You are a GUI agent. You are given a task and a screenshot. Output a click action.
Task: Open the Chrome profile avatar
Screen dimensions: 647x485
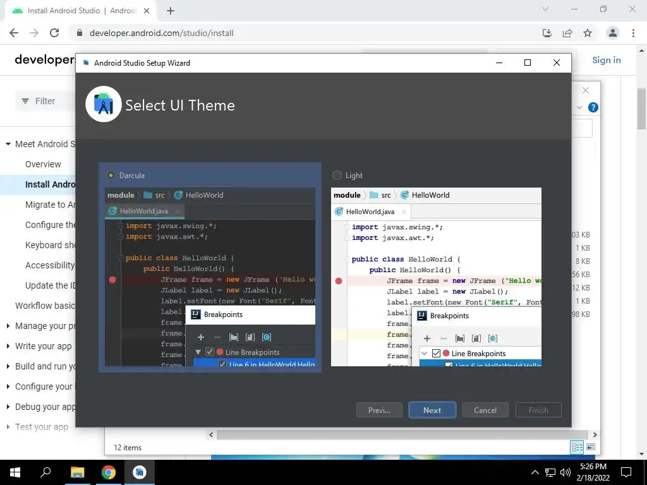pyautogui.click(x=613, y=33)
